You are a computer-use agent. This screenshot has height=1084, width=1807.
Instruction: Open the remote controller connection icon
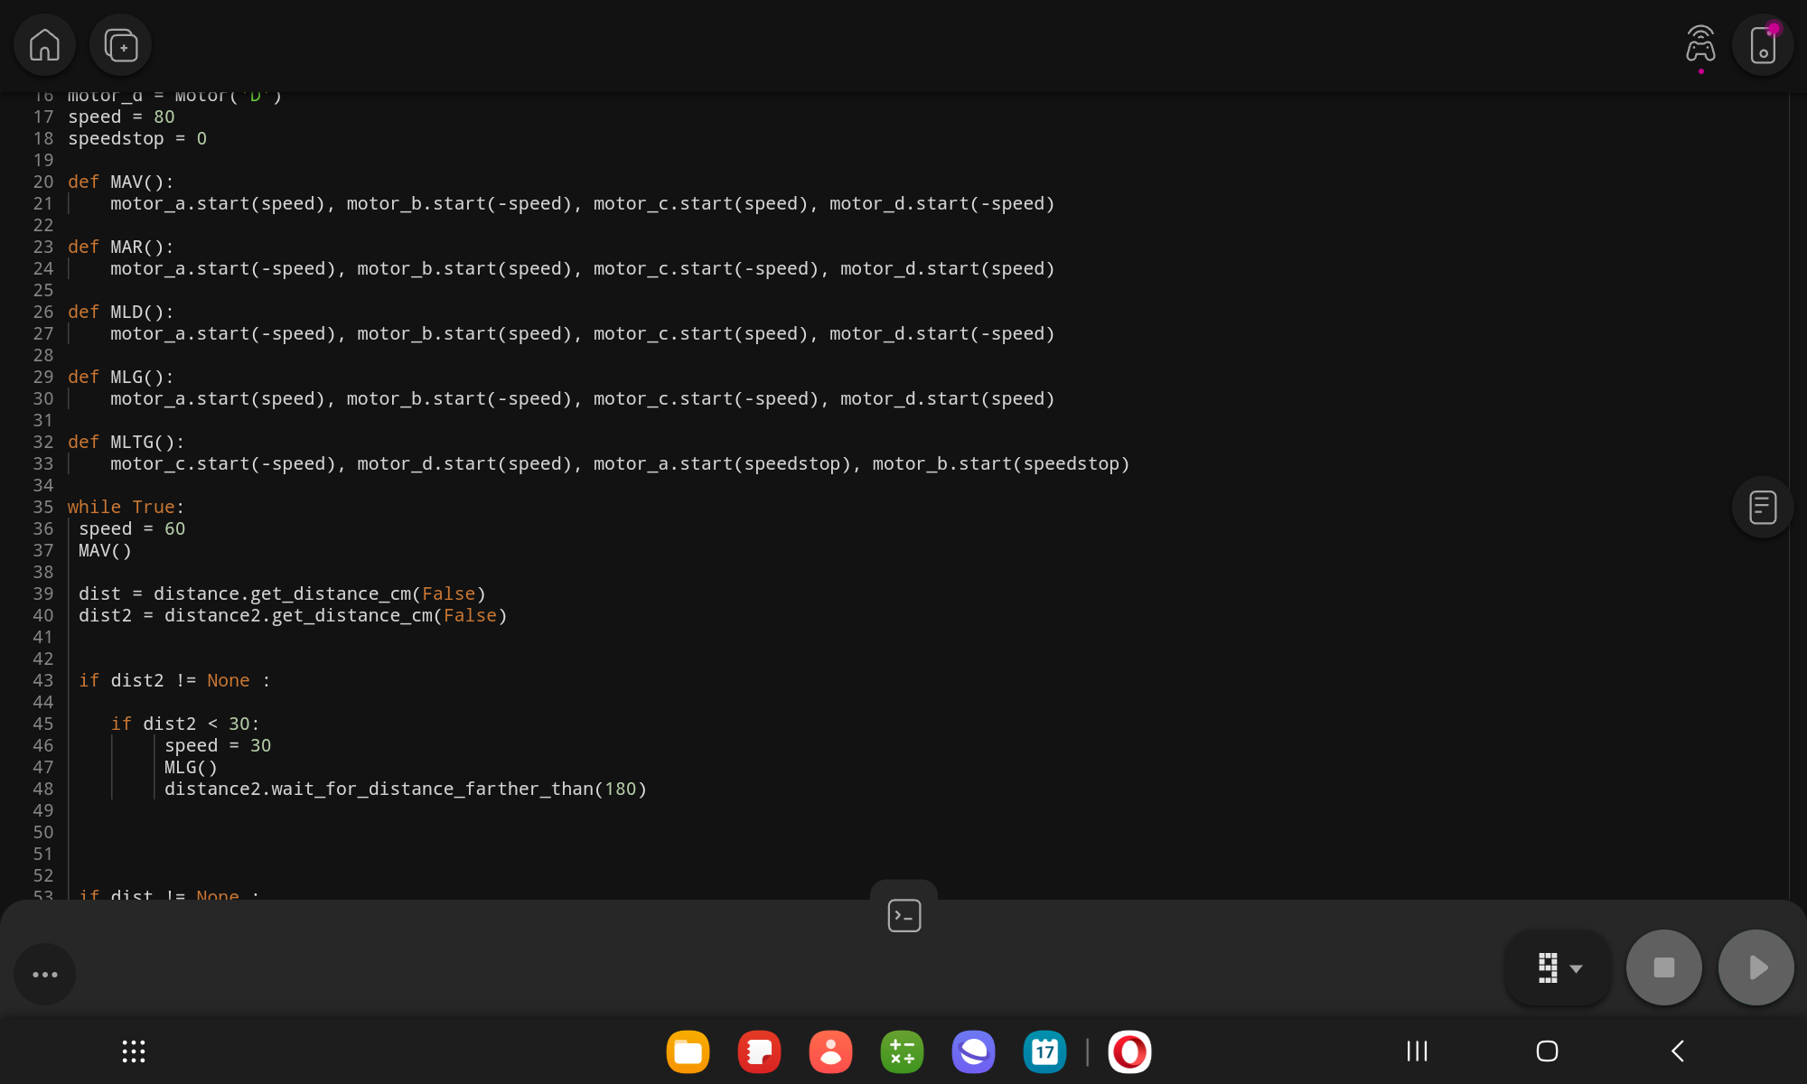(1699, 45)
